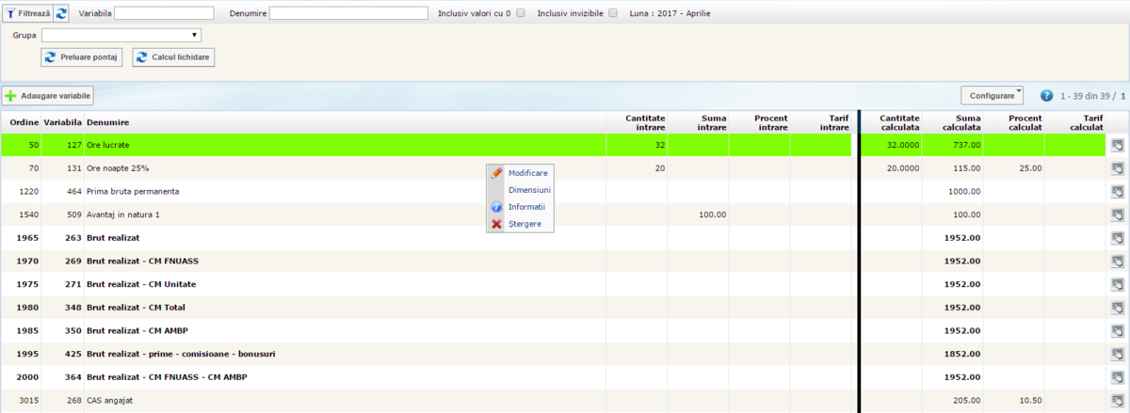
Task: Click the blue help question mark icon
Action: pyautogui.click(x=1046, y=96)
